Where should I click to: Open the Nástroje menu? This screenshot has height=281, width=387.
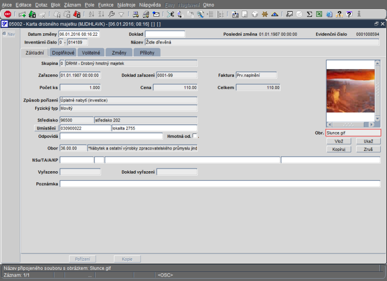click(x=126, y=5)
